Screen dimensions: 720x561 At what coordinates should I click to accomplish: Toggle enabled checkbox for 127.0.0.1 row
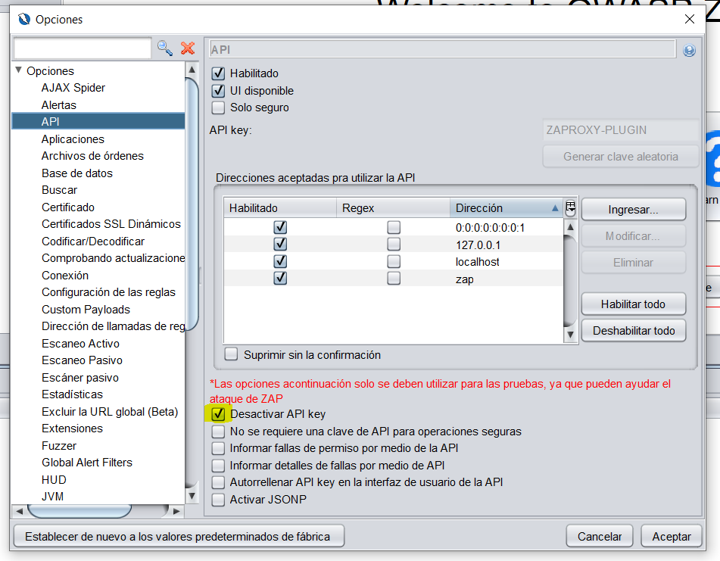tap(280, 245)
